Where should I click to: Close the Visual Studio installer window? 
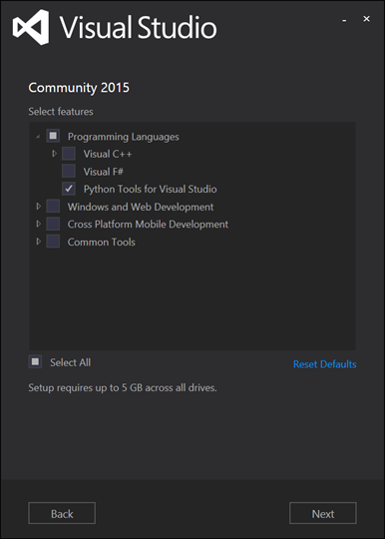pos(366,19)
